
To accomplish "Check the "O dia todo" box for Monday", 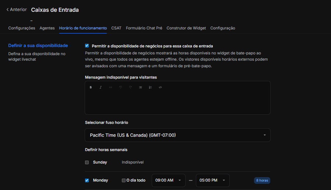I will [124, 180].
